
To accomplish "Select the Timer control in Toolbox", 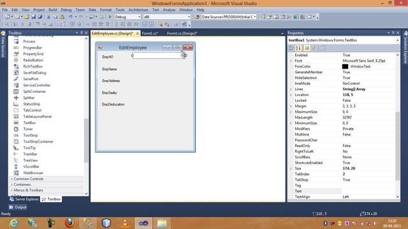I will (28, 129).
